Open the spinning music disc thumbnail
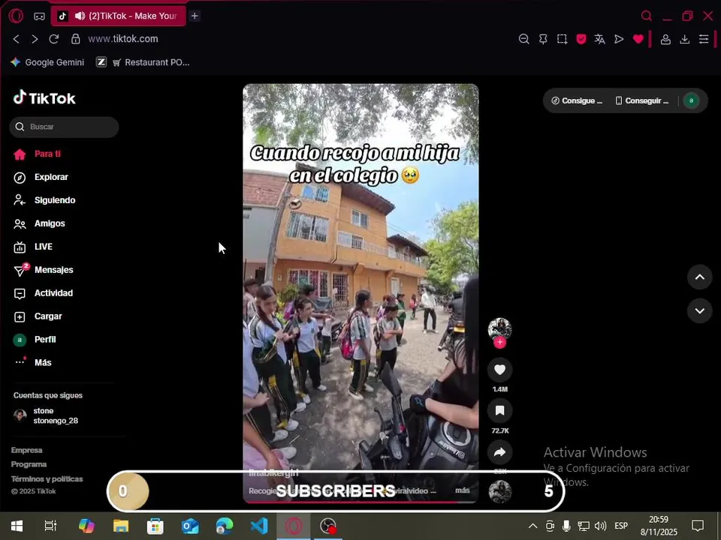This screenshot has height=540, width=721. (500, 491)
